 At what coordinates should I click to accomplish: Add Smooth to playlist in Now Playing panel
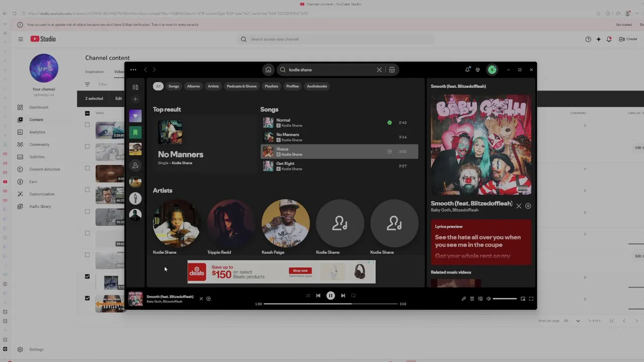pyautogui.click(x=528, y=206)
